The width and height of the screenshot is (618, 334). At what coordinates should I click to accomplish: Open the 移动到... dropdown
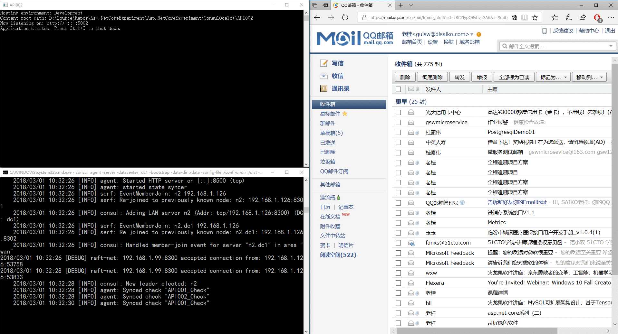point(589,77)
